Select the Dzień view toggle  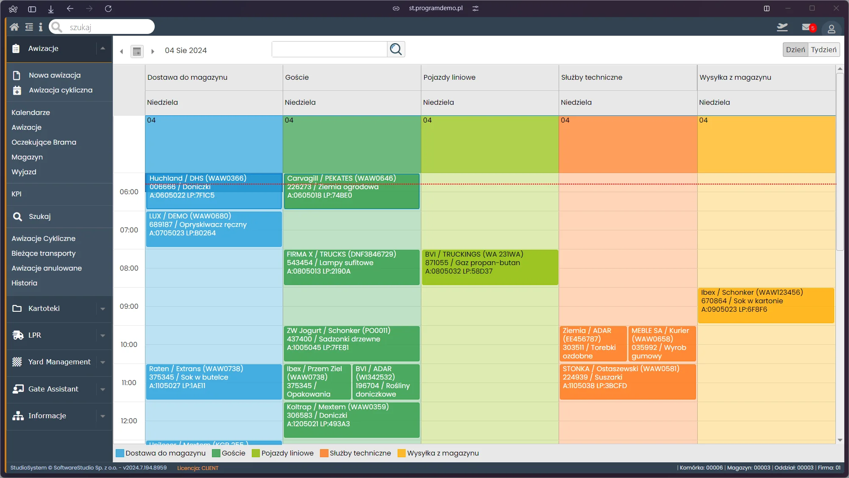[x=795, y=50]
